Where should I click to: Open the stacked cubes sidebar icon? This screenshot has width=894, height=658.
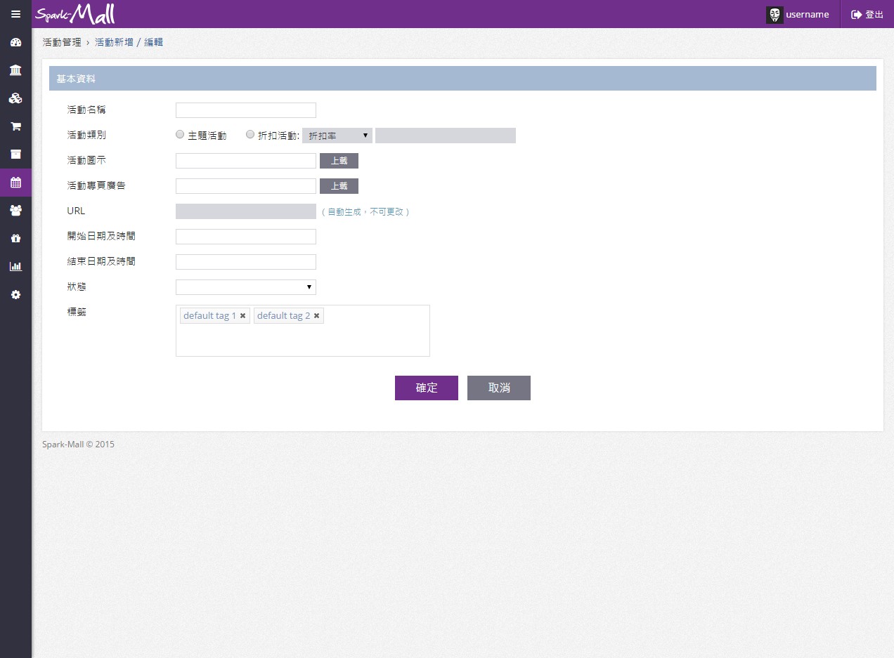[15, 98]
